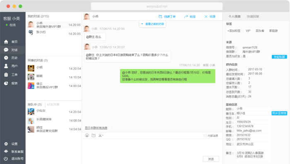Screen dimensions: 290x164
Task: Click the +添加标签 tag button
Action: [x=234, y=31]
